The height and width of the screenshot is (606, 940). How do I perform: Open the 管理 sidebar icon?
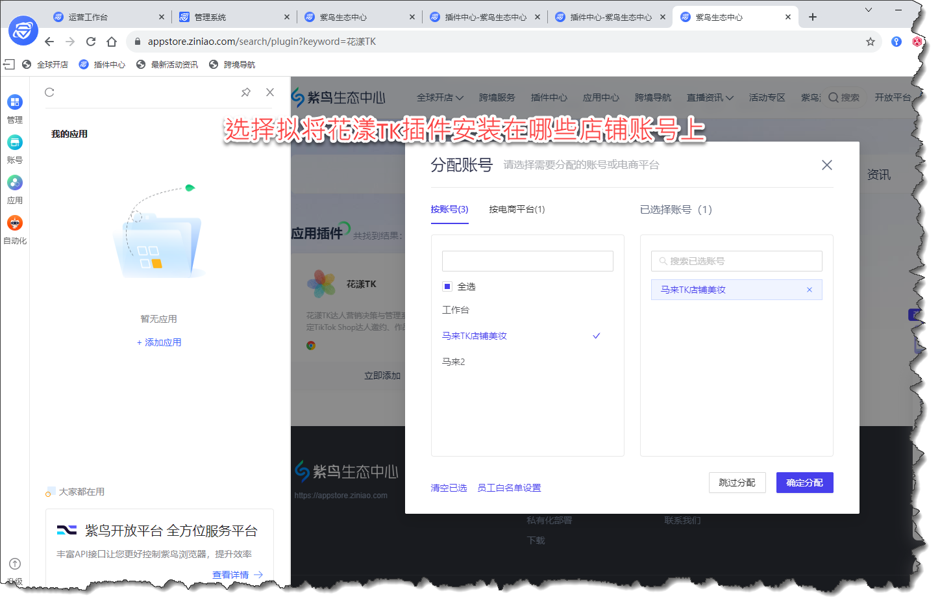click(x=15, y=103)
